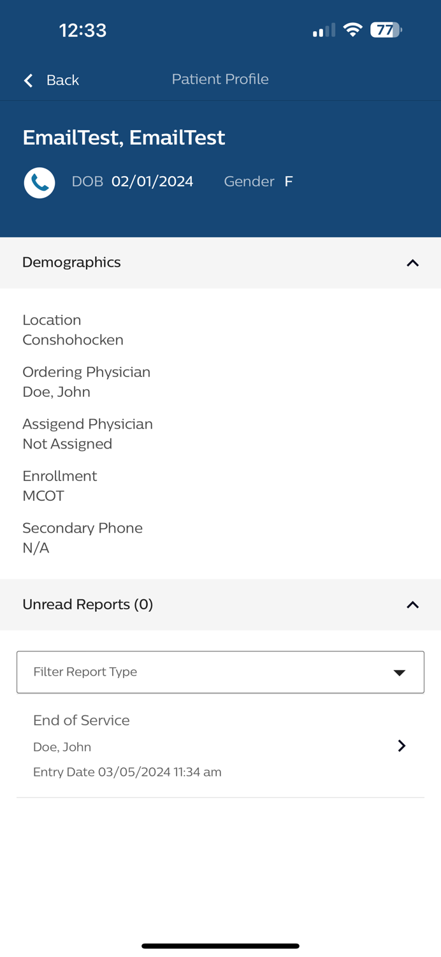Tap the cellular signal icon
Screen dimensions: 441x957
pyautogui.click(x=322, y=29)
